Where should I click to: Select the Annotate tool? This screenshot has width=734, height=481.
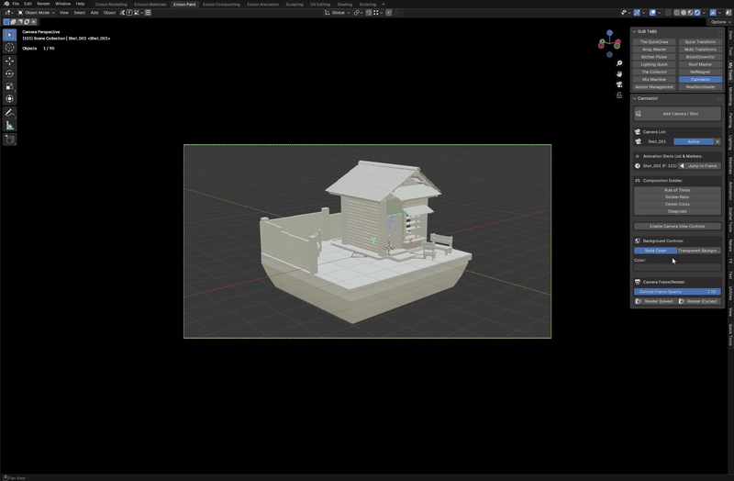pos(9,113)
